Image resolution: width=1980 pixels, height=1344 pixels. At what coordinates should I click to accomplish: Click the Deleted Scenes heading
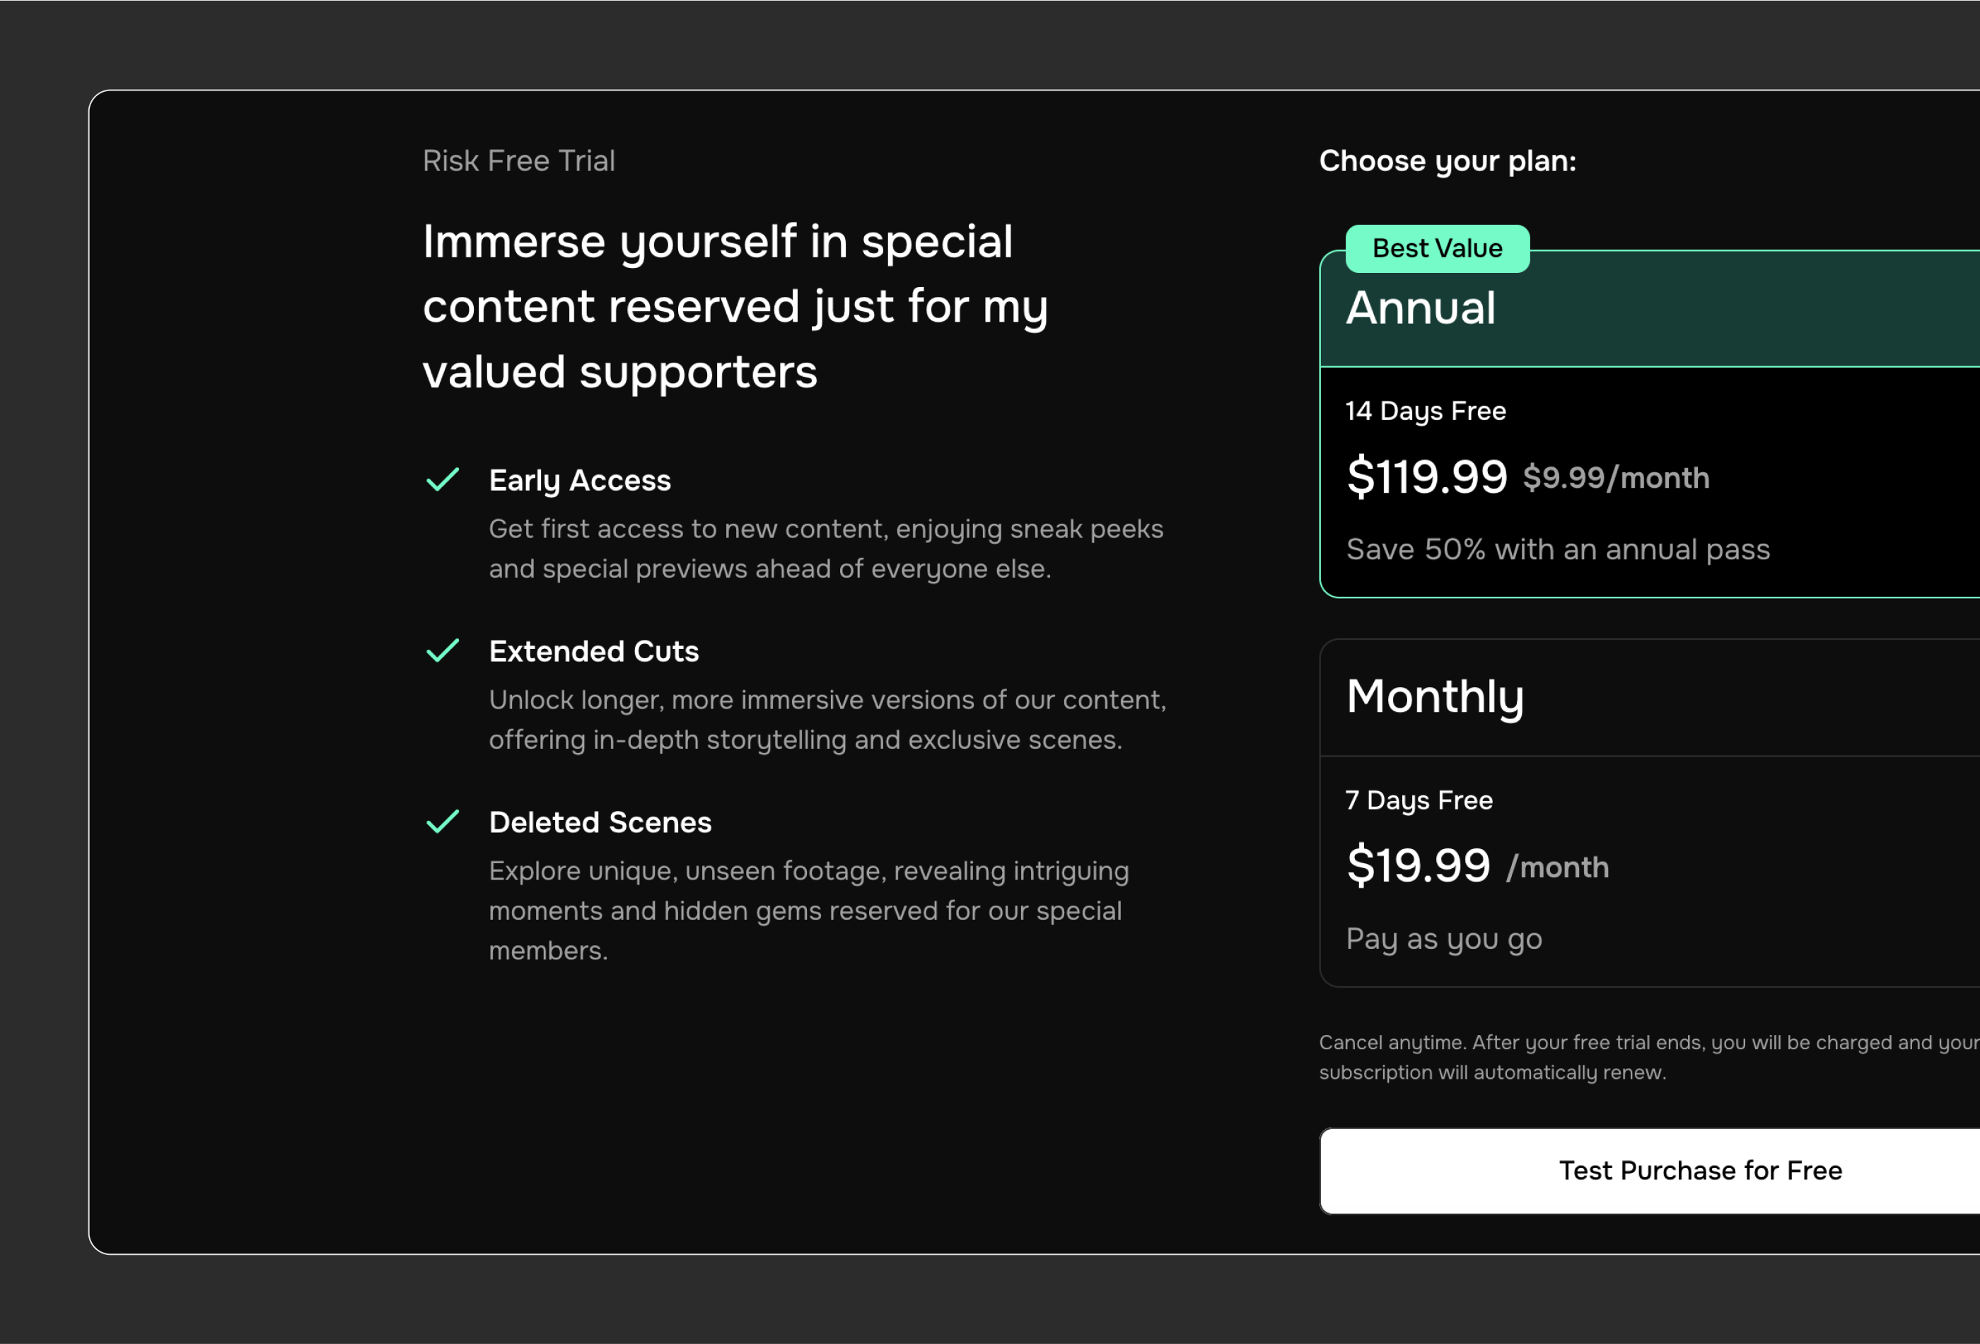600,823
